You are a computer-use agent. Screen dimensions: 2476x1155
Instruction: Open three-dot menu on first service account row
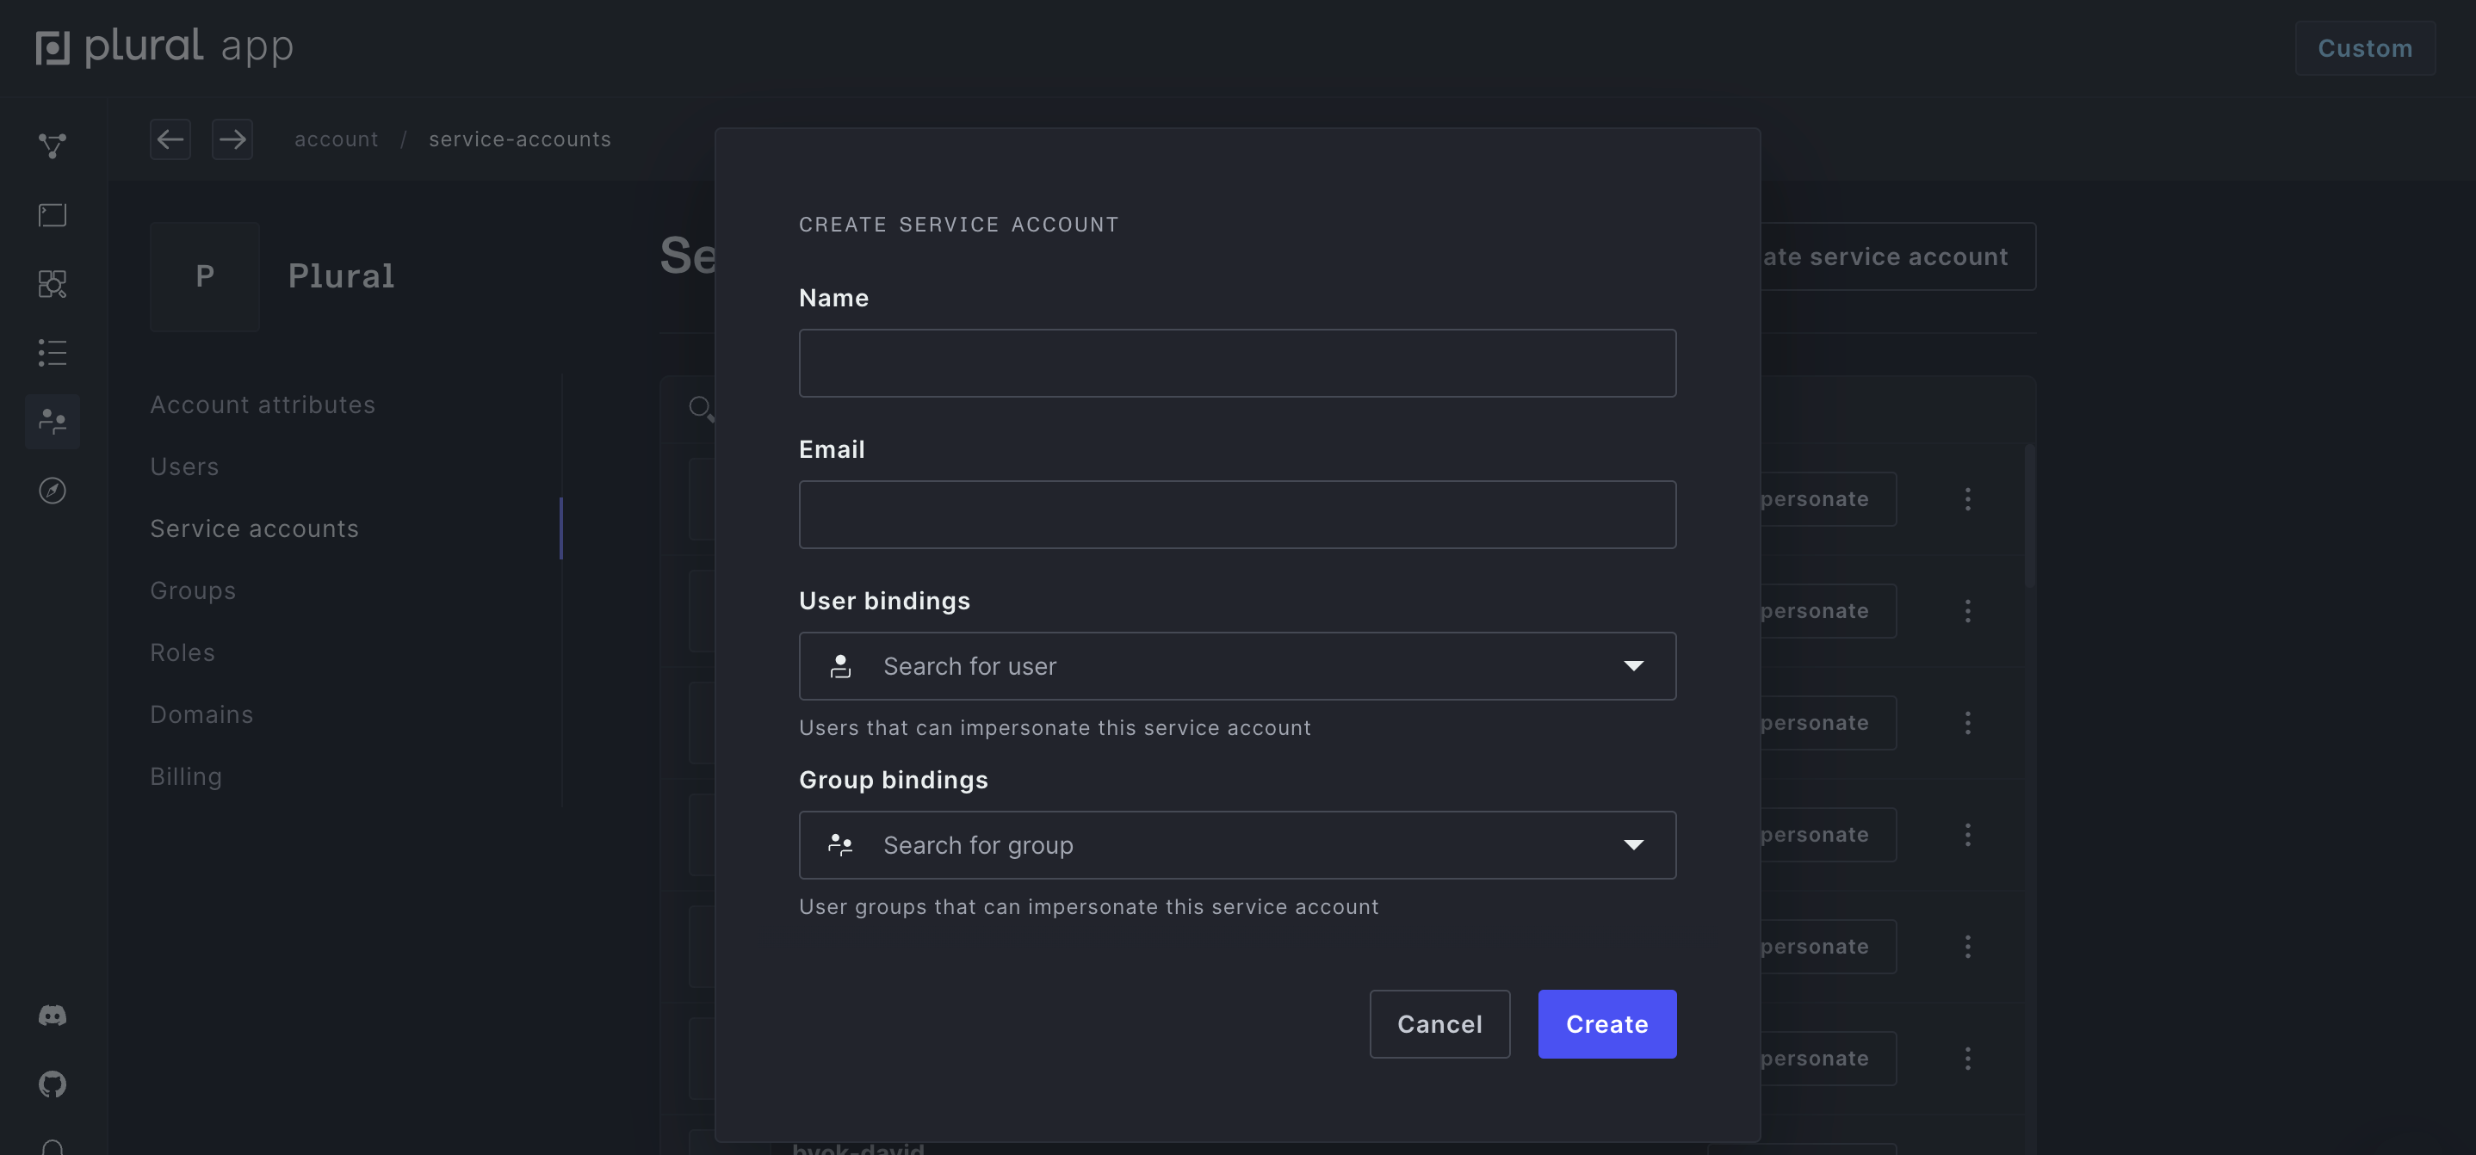click(x=1967, y=498)
